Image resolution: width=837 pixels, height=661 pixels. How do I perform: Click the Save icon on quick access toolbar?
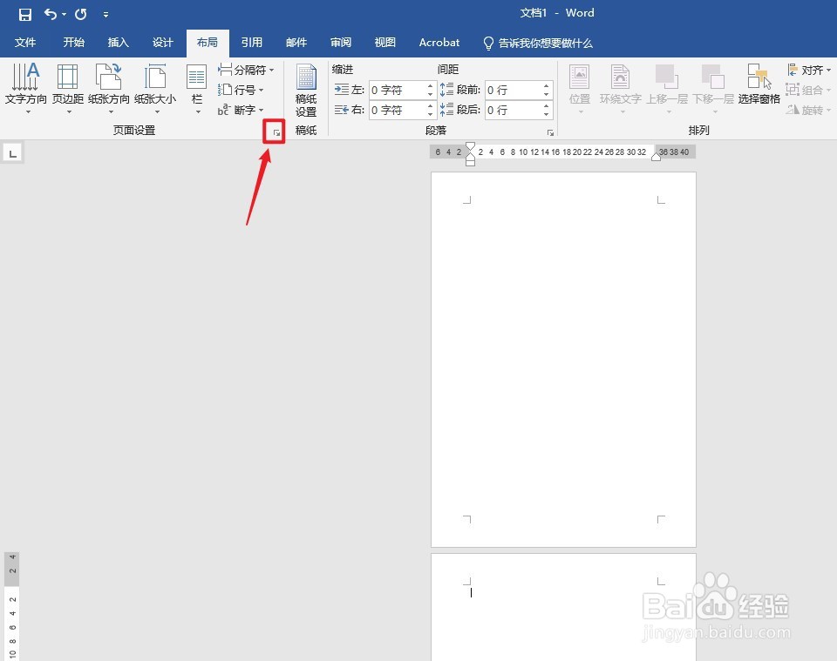(x=24, y=13)
